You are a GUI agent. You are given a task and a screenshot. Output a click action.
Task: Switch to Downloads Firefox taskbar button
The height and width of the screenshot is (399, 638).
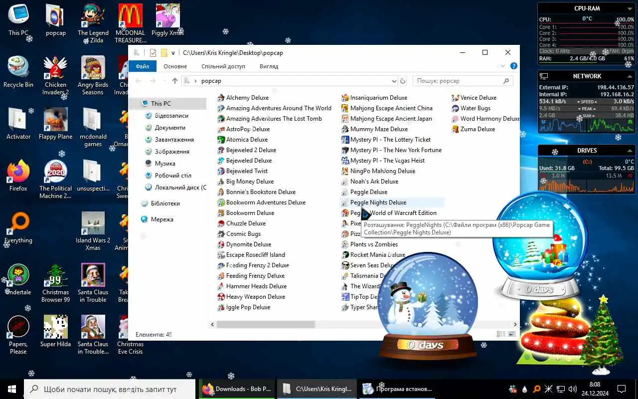tap(237, 389)
